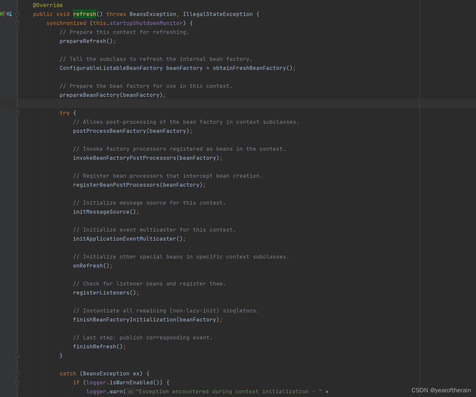Click BeansException in the throws clause
The width and height of the screenshot is (476, 397).
pyautogui.click(x=153, y=14)
